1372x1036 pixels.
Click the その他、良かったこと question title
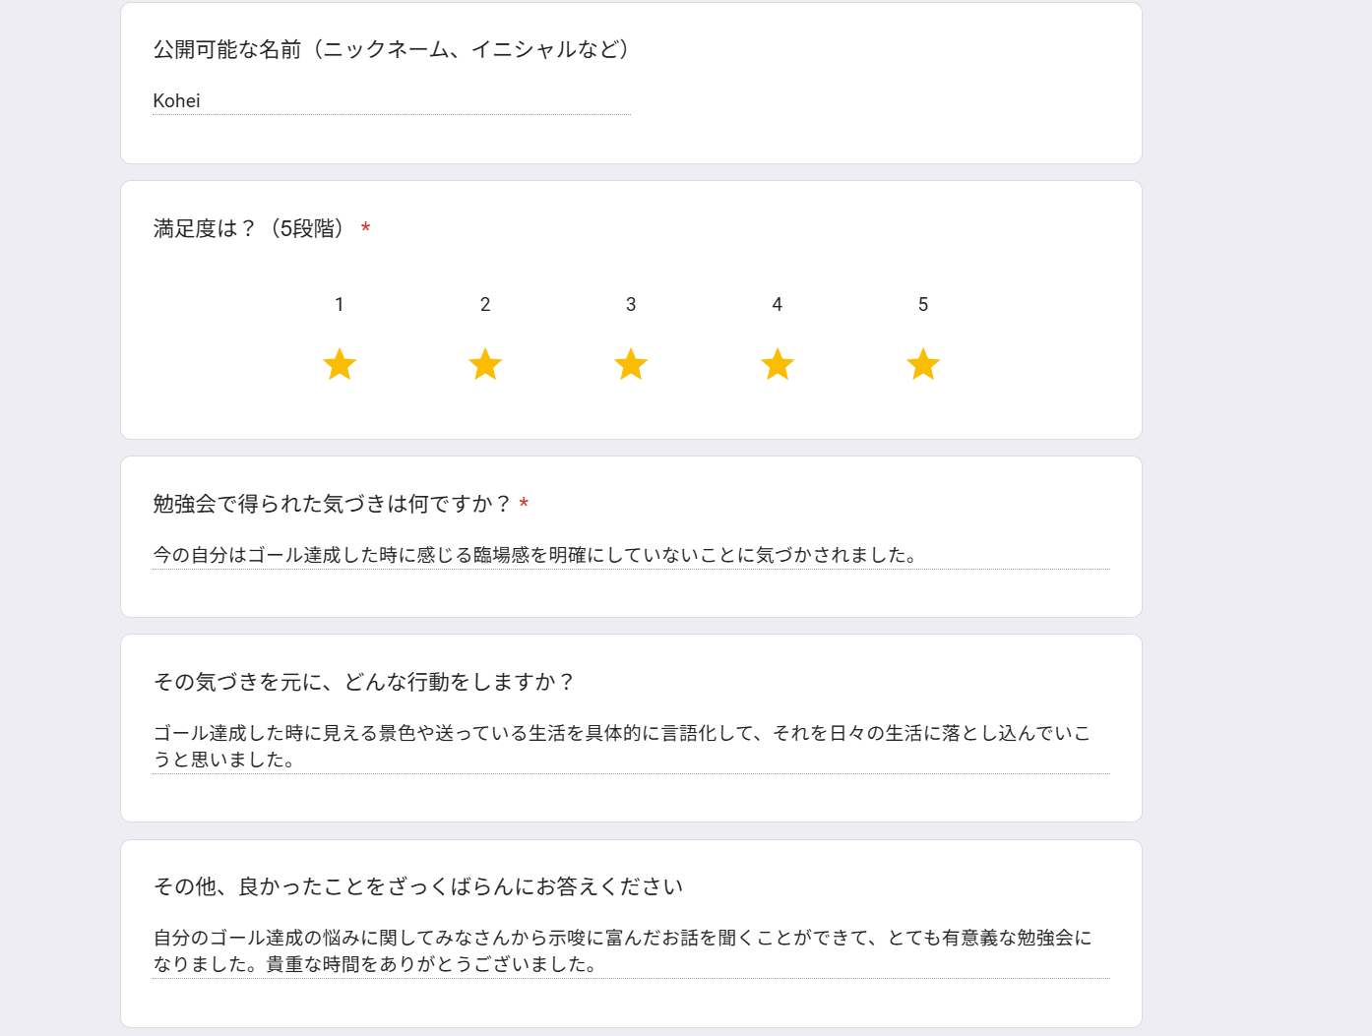coord(418,886)
